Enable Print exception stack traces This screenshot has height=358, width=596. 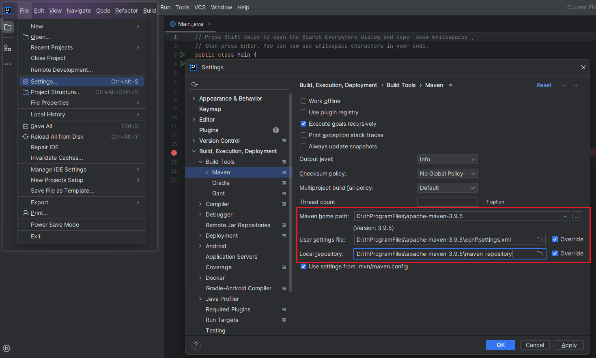[303, 135]
